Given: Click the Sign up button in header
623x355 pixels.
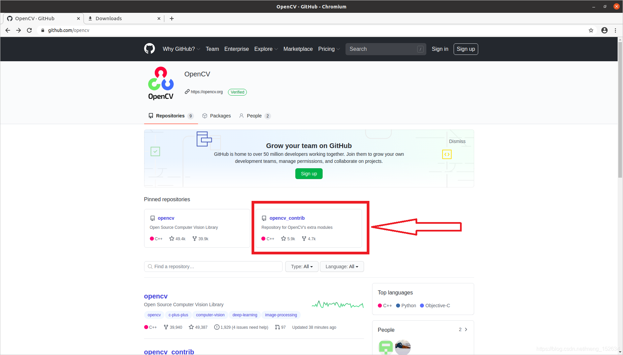Looking at the screenshot, I should (x=466, y=49).
